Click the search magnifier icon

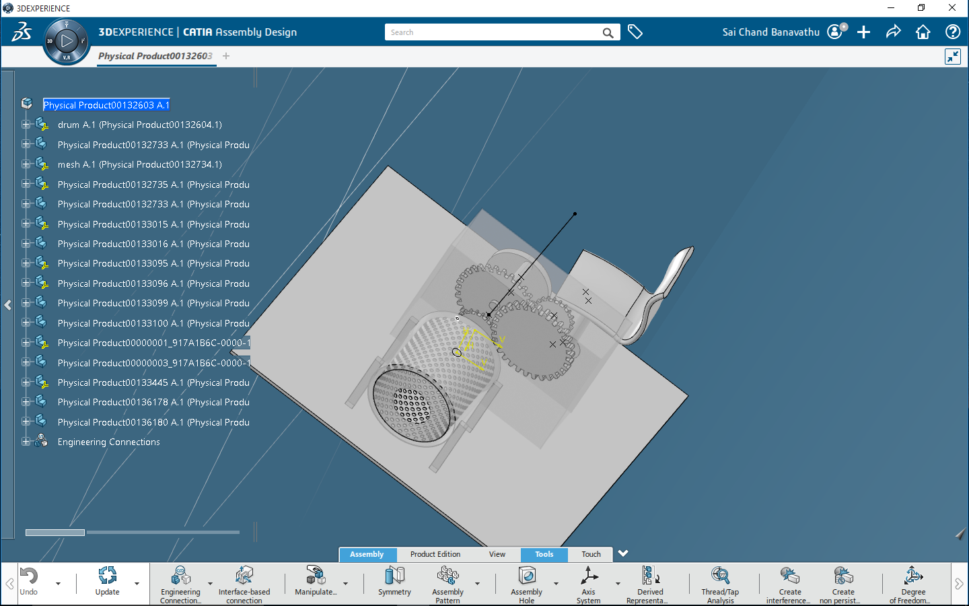tap(608, 32)
